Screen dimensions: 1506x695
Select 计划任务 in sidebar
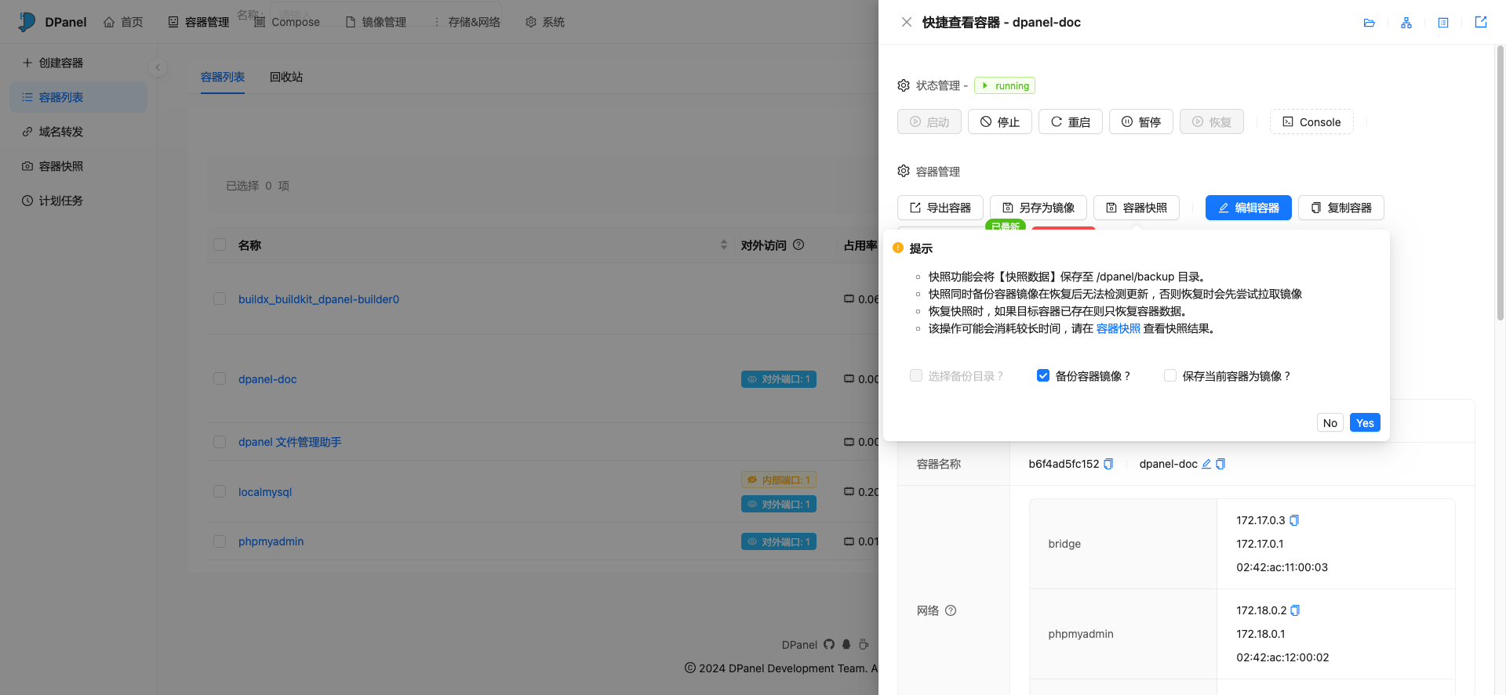click(x=78, y=201)
